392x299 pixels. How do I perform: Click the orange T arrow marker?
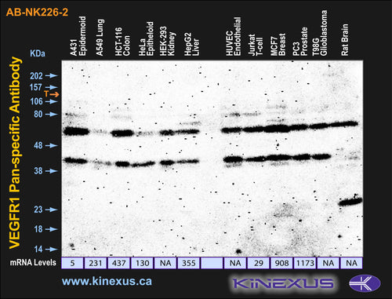pos(52,94)
